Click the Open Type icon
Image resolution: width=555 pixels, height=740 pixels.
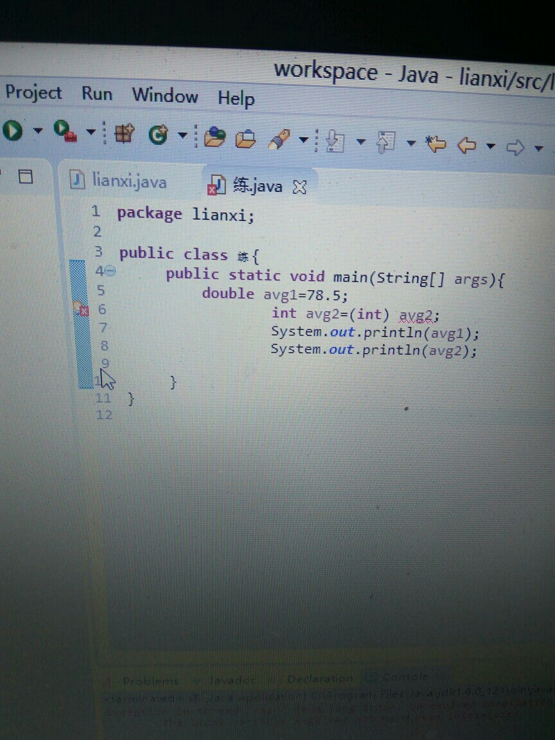tap(215, 137)
